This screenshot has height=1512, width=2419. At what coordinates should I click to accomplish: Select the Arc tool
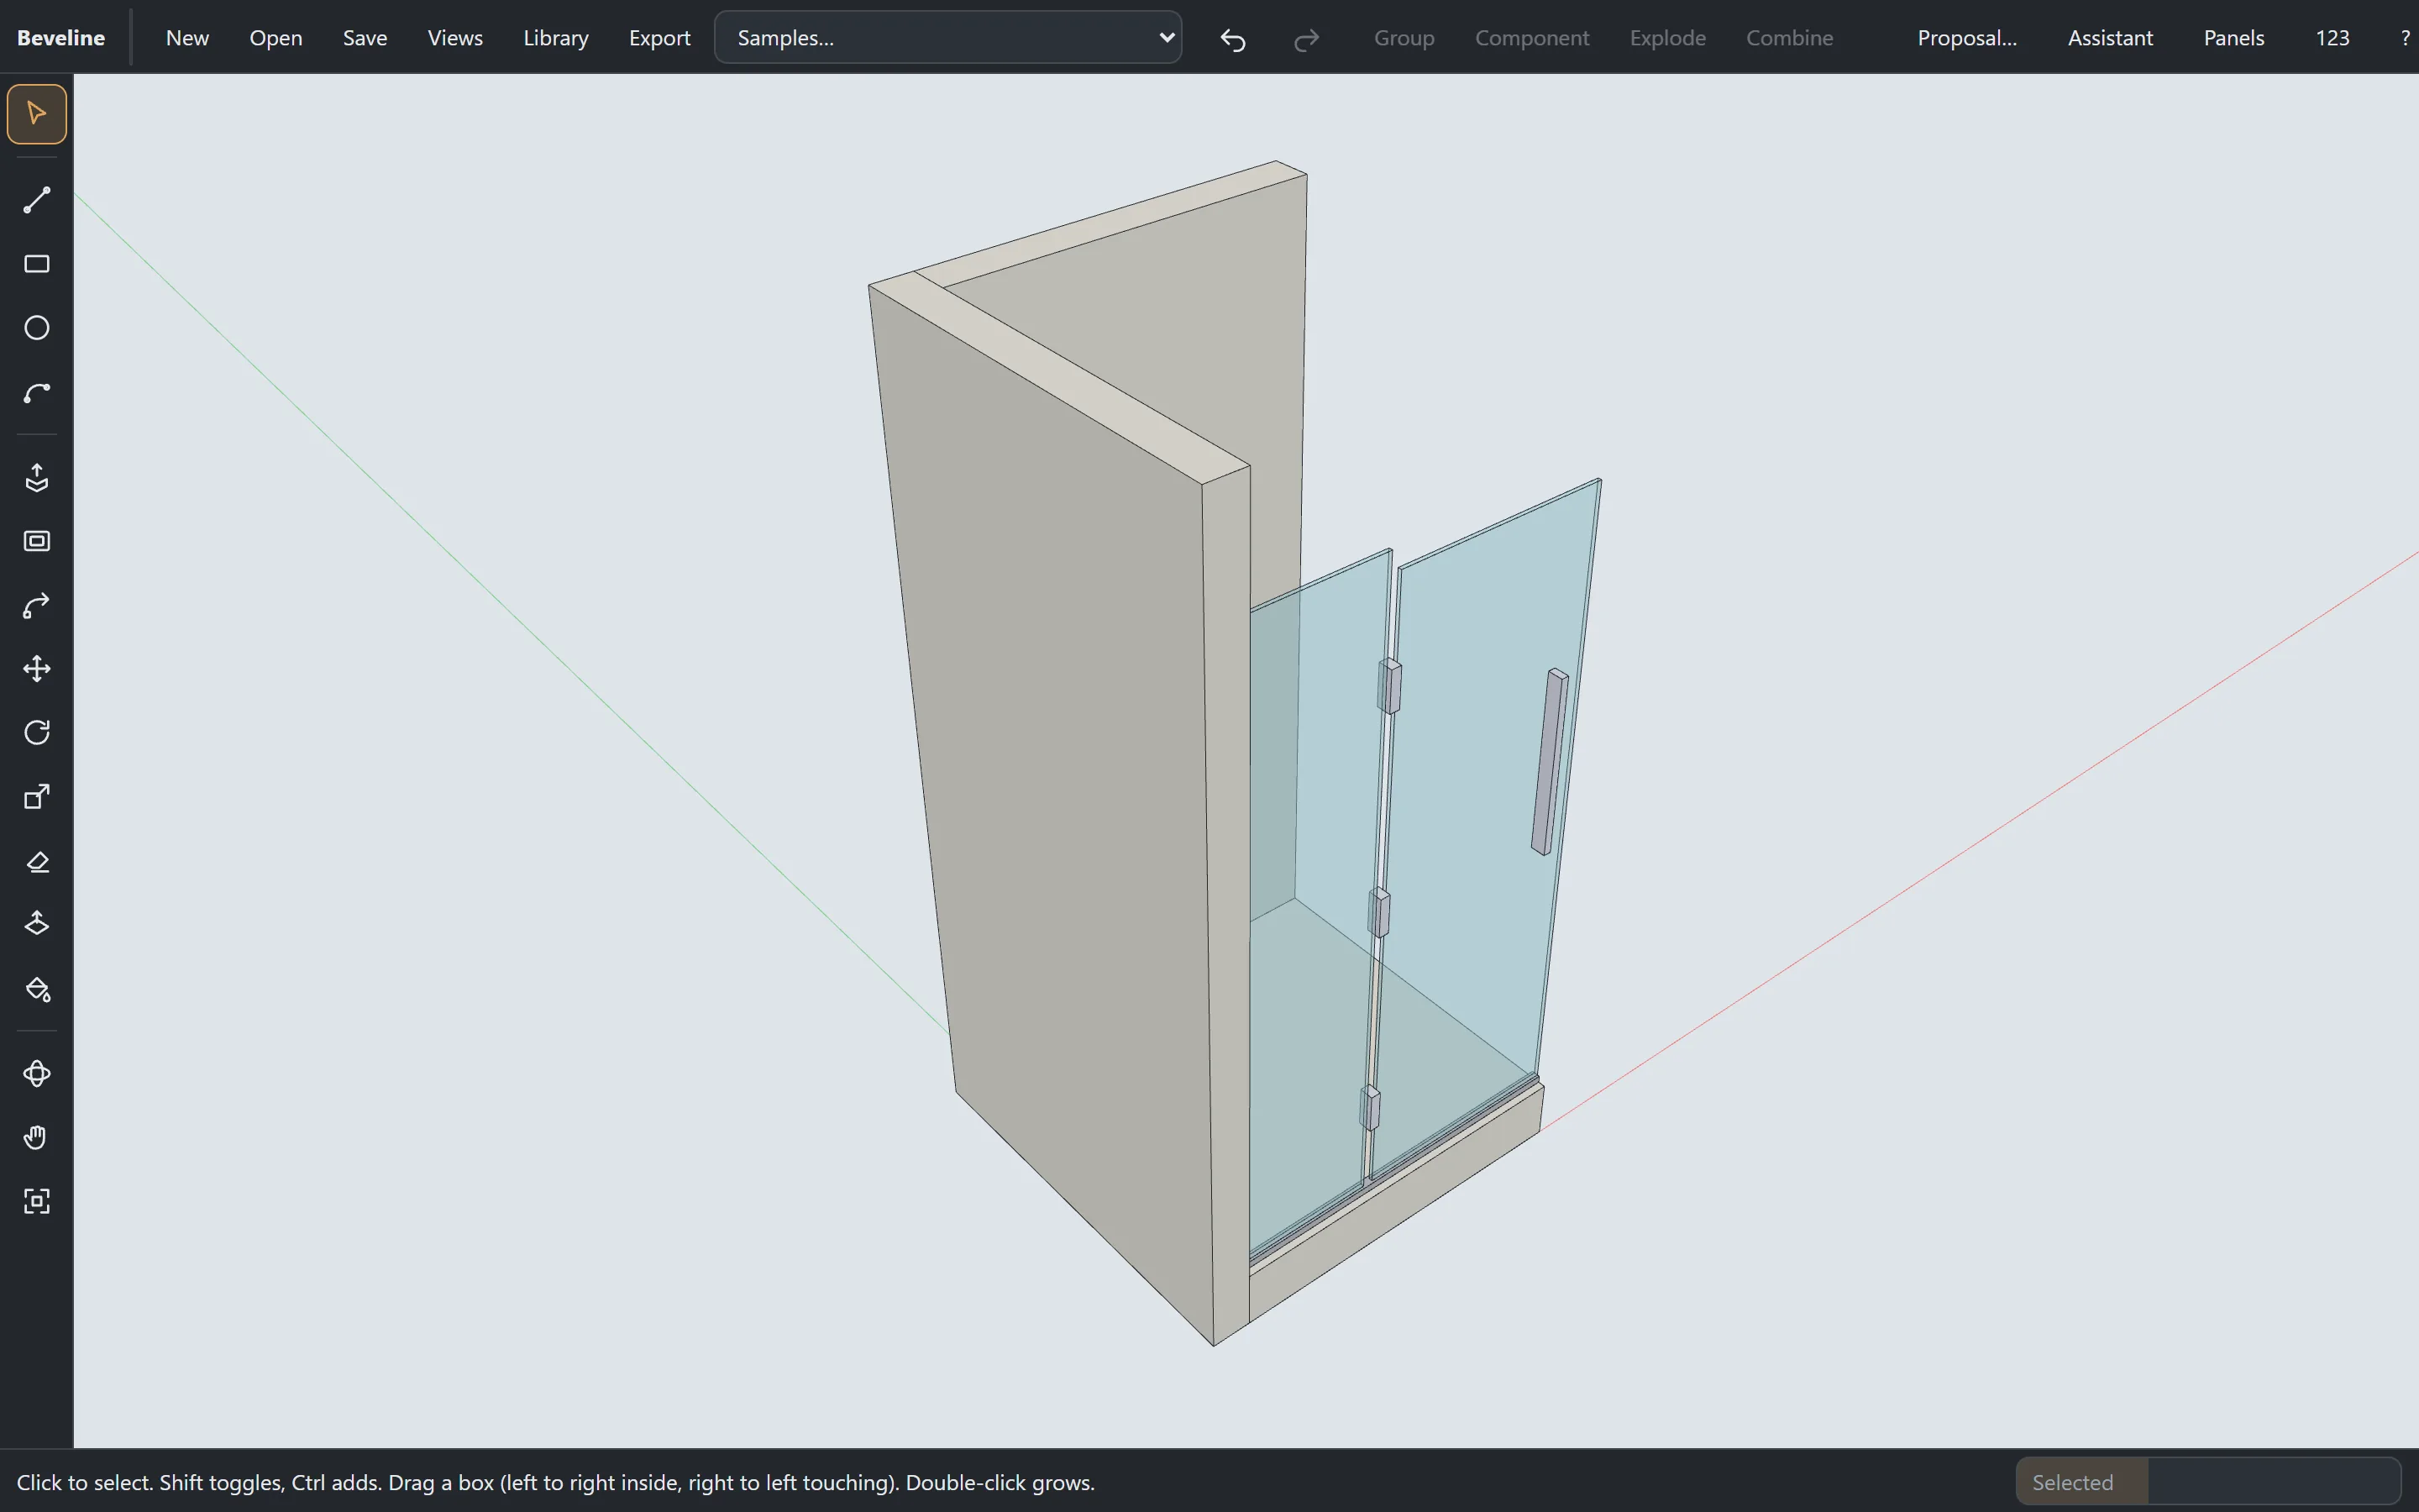37,392
